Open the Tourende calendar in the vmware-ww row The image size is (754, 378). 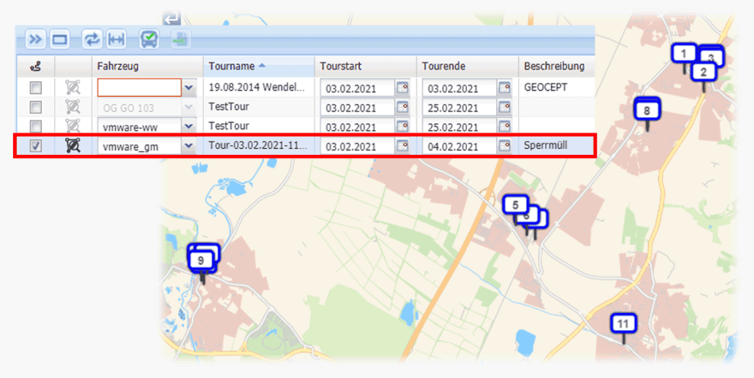[x=505, y=127]
